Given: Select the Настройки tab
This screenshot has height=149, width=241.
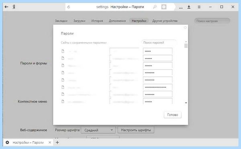Looking at the screenshot, I should coord(139,21).
